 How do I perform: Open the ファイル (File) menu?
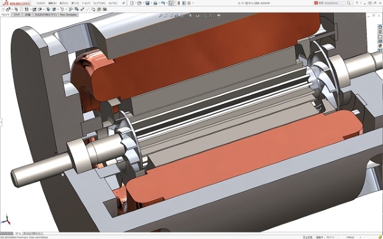(x=41, y=3)
